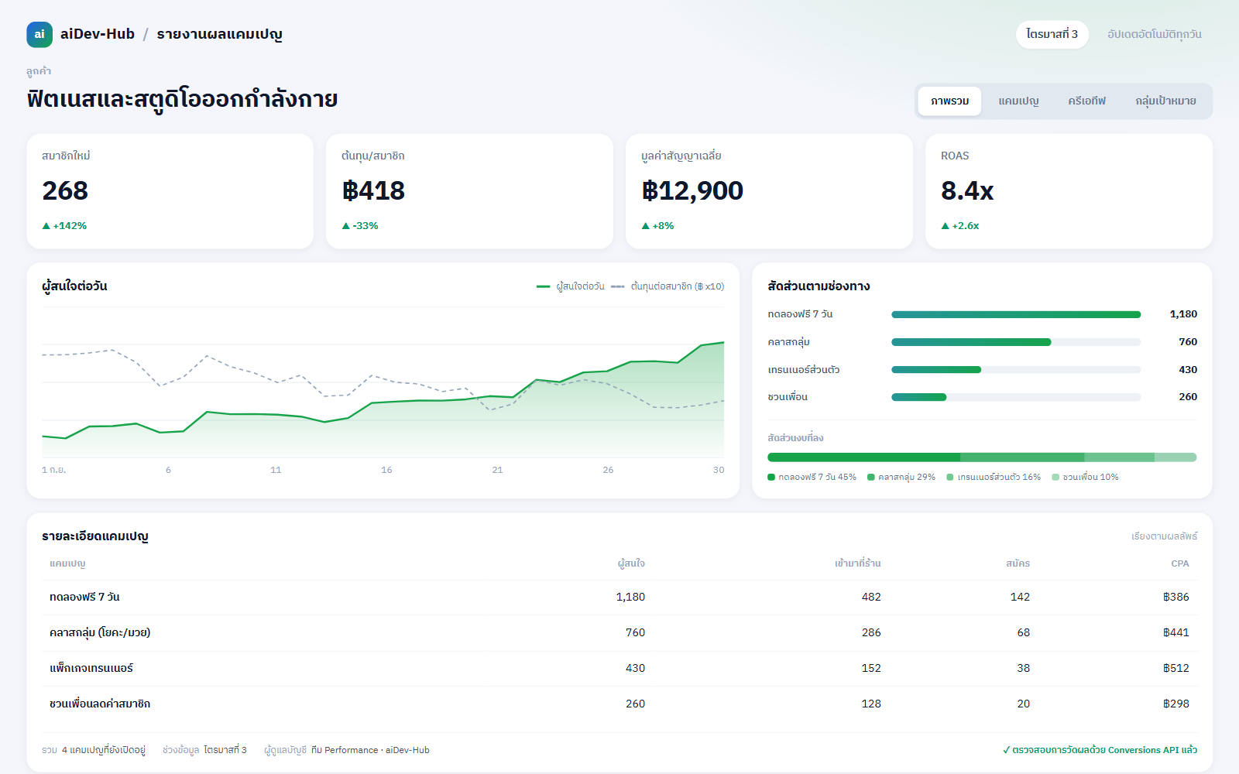Click the trend arrow beside -33%

346,226
